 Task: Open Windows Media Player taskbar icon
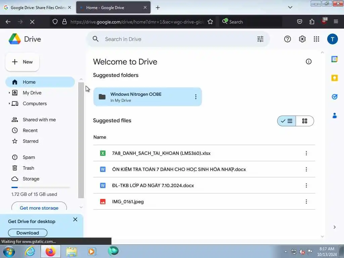(91, 251)
